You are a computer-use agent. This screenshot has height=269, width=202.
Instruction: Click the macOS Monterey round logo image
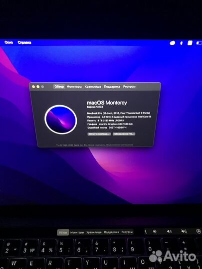(x=61, y=120)
